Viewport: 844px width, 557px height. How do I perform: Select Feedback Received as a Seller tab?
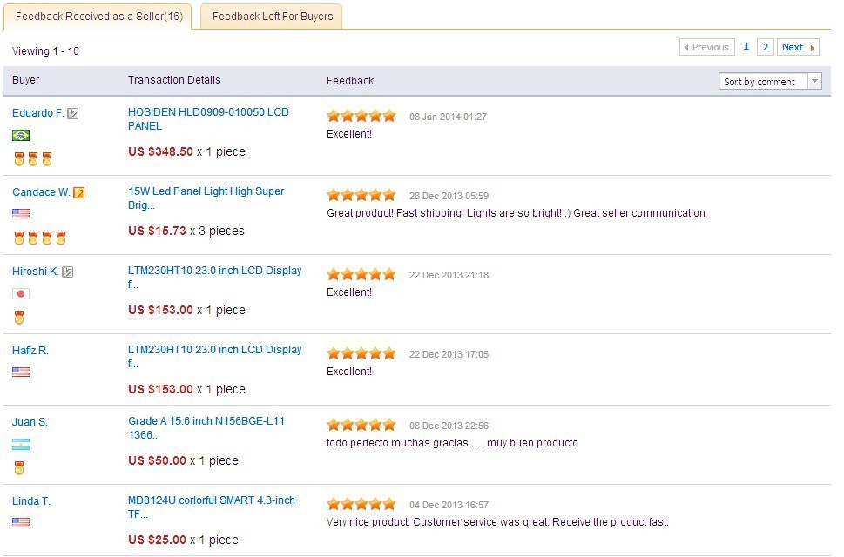(98, 17)
